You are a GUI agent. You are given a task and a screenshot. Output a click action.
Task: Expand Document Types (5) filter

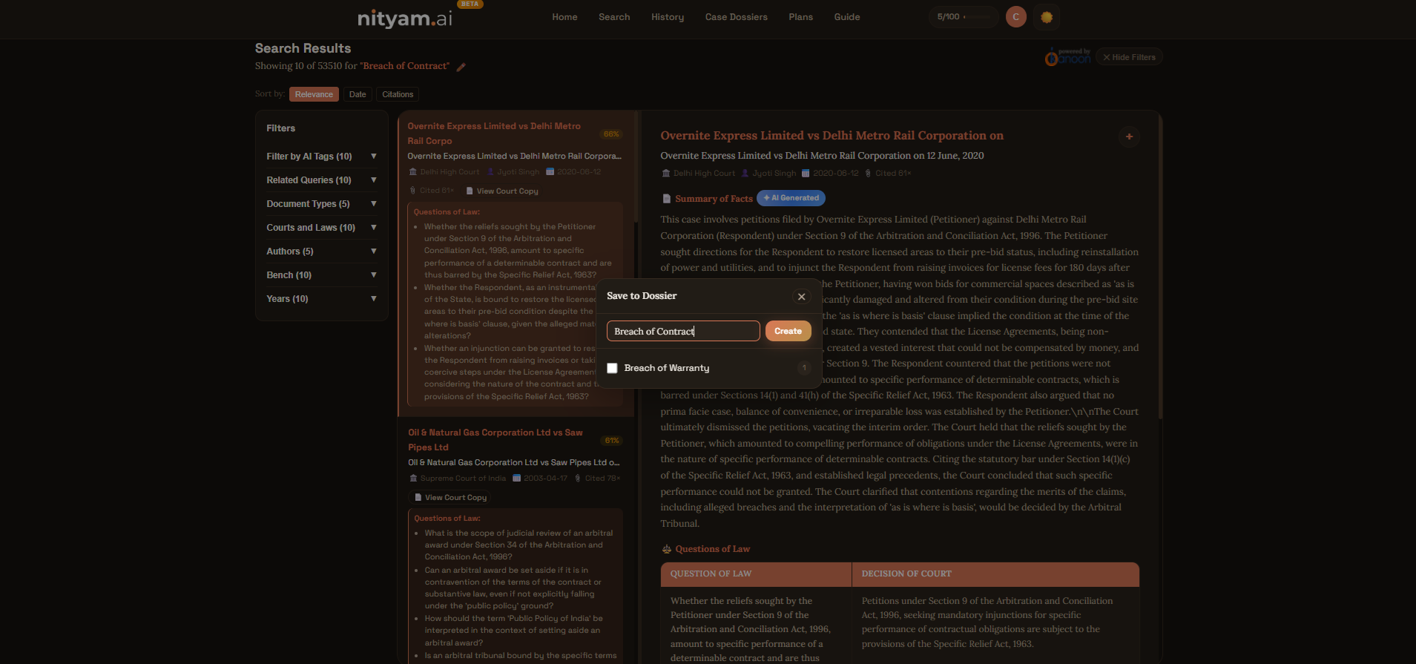click(x=322, y=204)
